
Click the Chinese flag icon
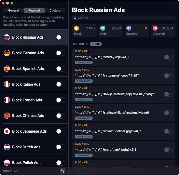[x=7, y=116]
